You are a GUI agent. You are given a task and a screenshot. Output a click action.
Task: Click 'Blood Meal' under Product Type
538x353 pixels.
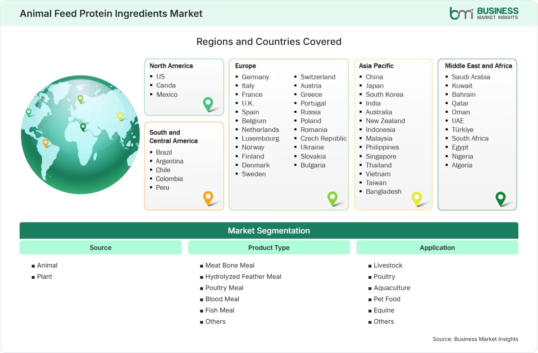[x=222, y=299]
